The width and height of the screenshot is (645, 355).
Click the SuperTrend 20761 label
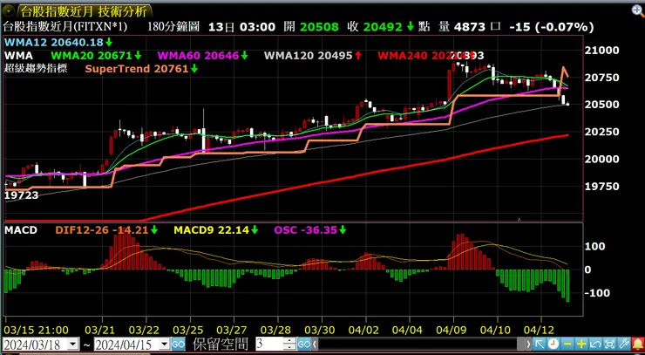[136, 69]
